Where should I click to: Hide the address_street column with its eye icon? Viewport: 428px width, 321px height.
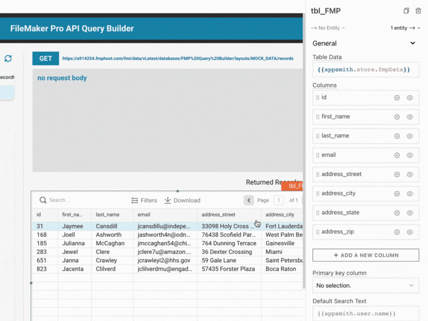coord(410,174)
